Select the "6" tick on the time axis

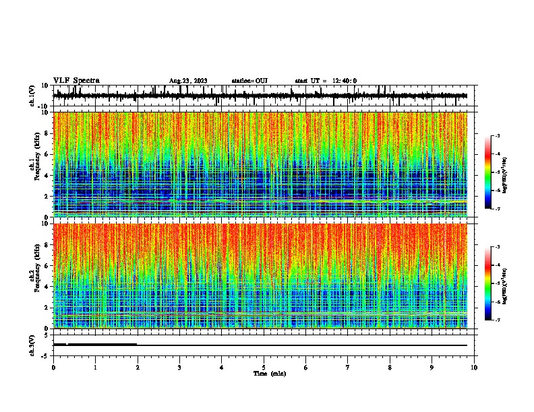[306, 368]
